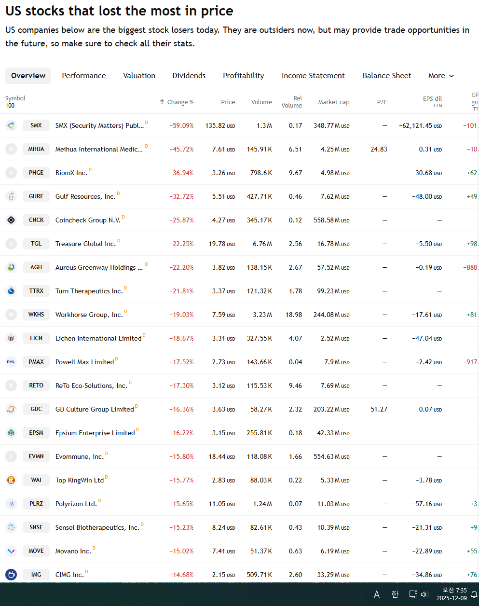Viewport: 479px width, 606px height.
Task: Click the 244.08 M market cap for WKHS
Action: 331,315
